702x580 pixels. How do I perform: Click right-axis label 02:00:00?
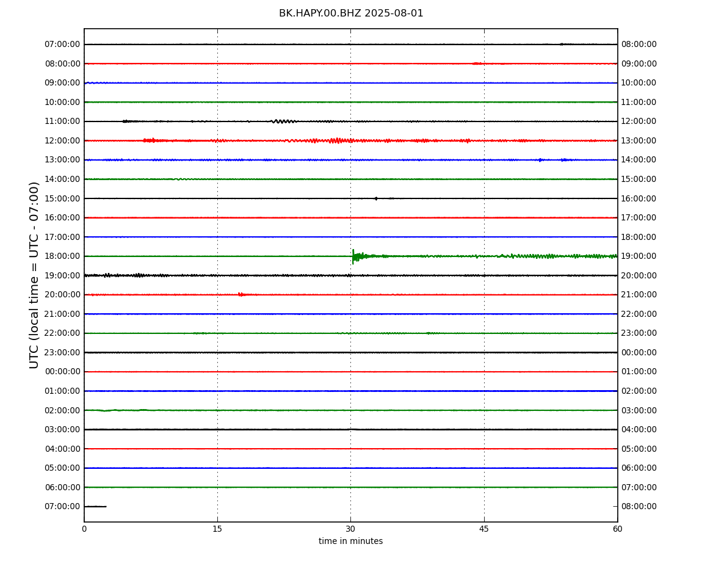(639, 391)
